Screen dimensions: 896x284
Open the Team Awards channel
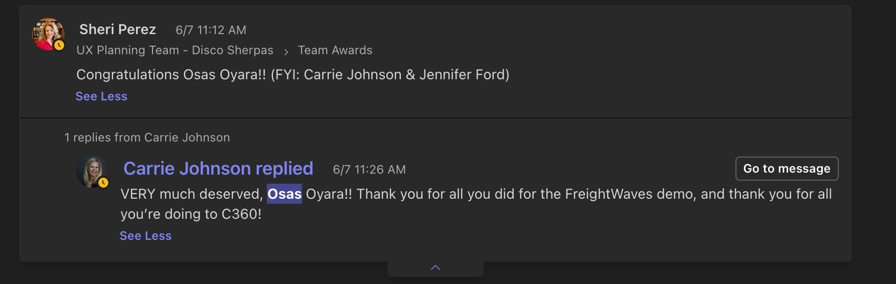(x=335, y=50)
